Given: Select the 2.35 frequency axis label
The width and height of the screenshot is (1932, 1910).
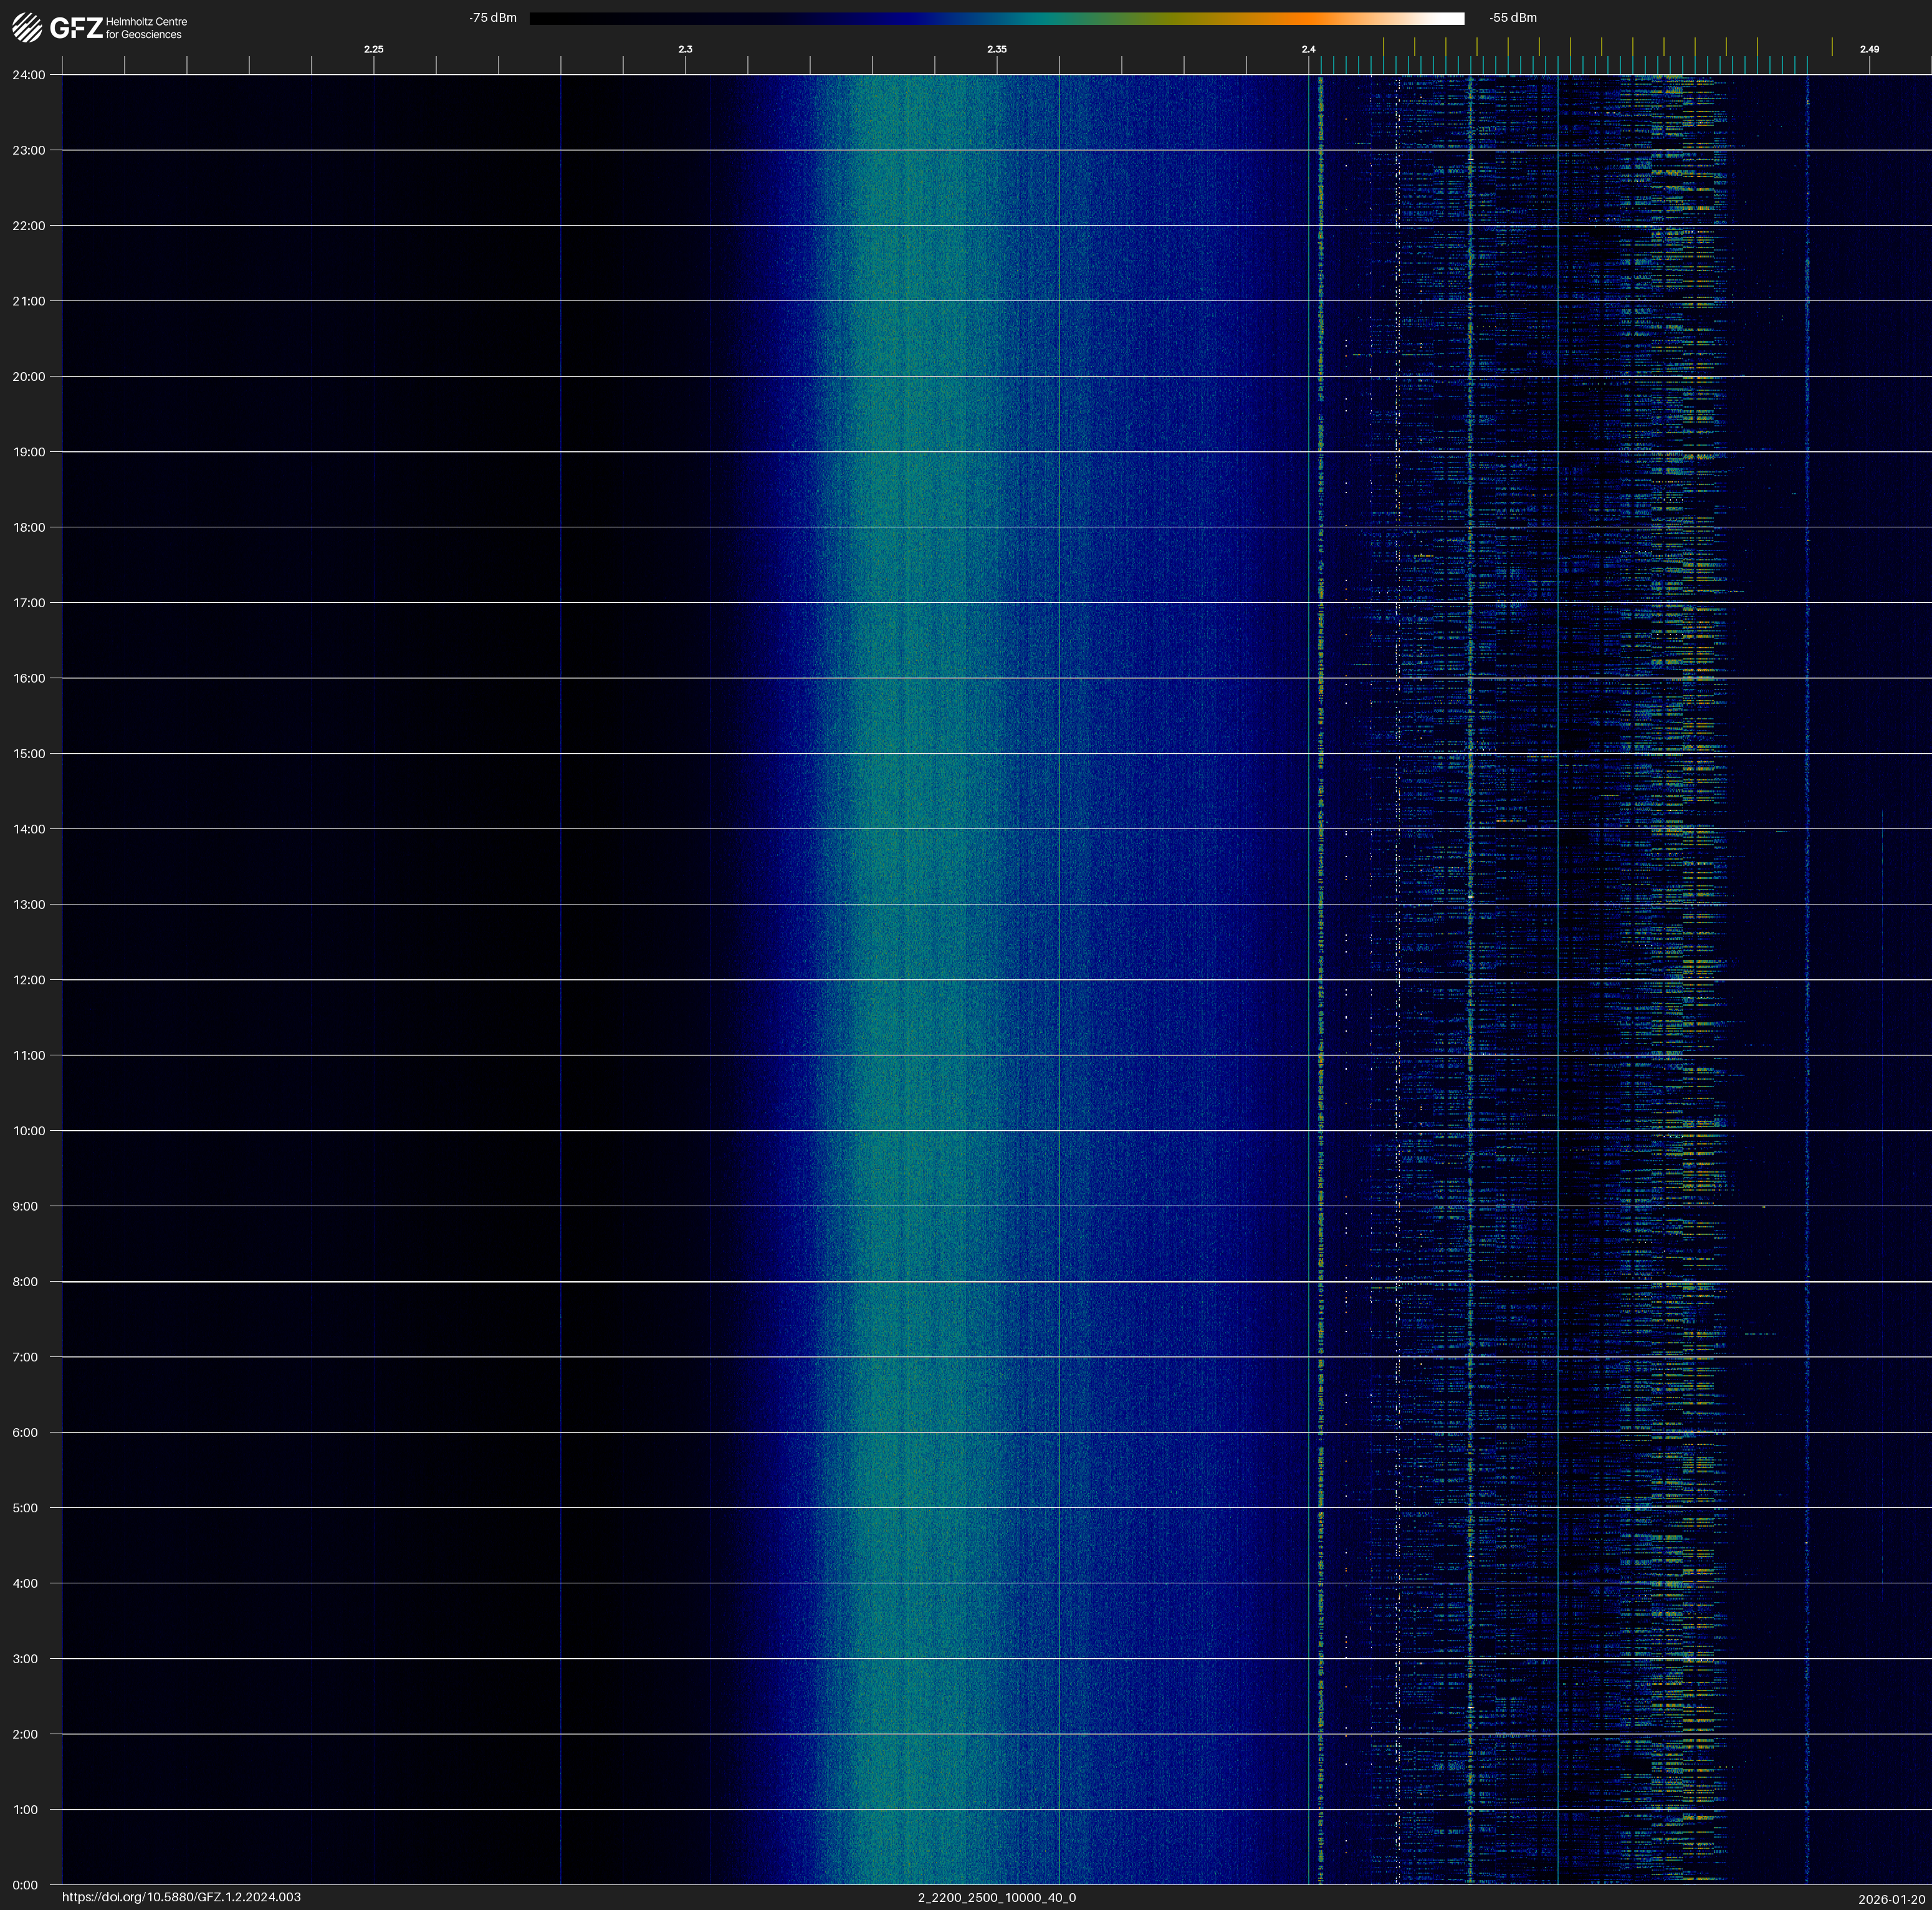Looking at the screenshot, I should 997,49.
